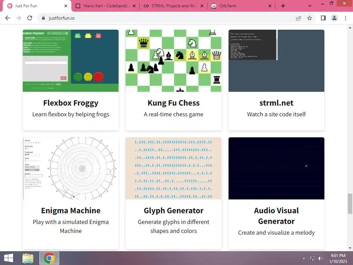
Task: Open the volume tray icon
Action: pyautogui.click(x=320, y=258)
